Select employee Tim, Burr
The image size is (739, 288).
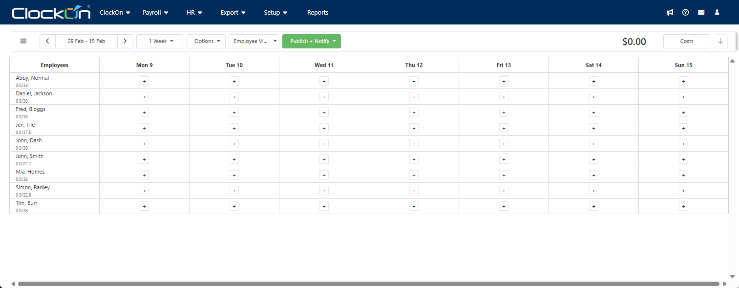point(26,203)
